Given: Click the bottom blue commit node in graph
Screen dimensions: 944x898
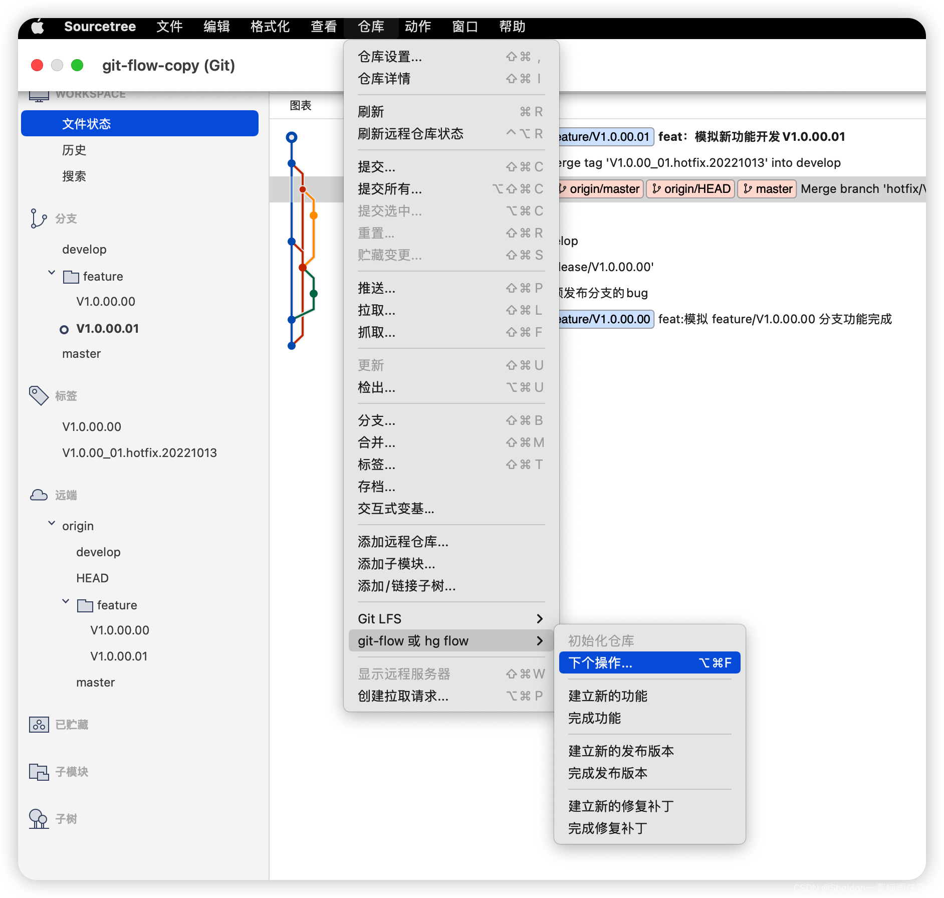Looking at the screenshot, I should pyautogui.click(x=292, y=346).
